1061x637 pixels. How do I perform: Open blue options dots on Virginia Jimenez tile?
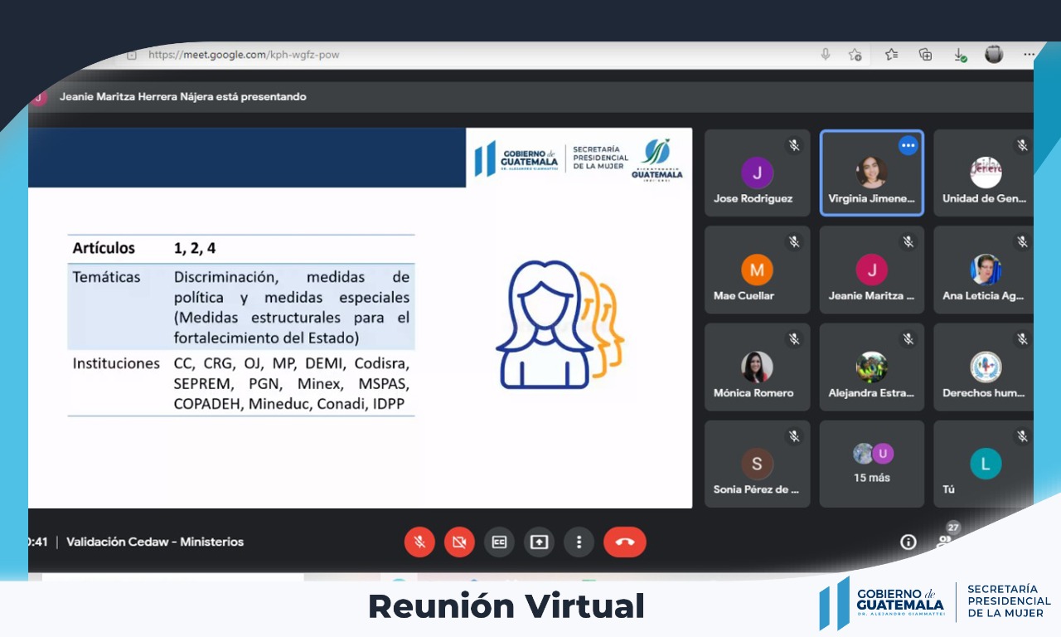point(908,145)
